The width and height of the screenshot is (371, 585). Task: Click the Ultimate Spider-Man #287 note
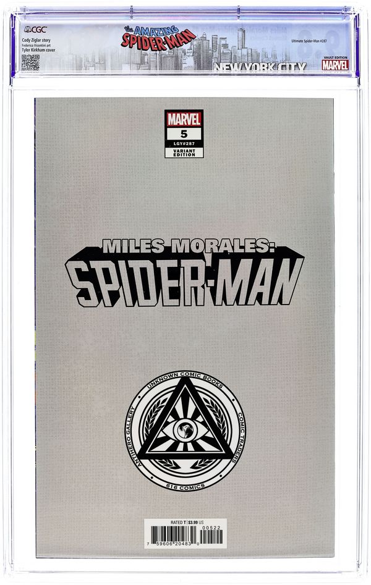click(x=309, y=41)
